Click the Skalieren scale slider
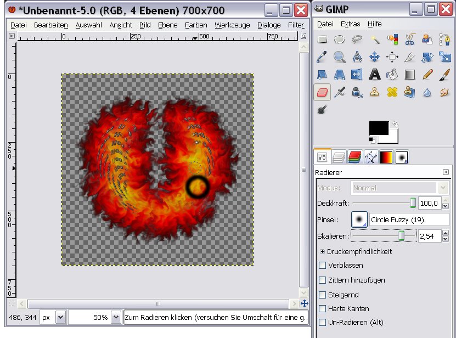This screenshot has height=338, width=456. pyautogui.click(x=384, y=236)
